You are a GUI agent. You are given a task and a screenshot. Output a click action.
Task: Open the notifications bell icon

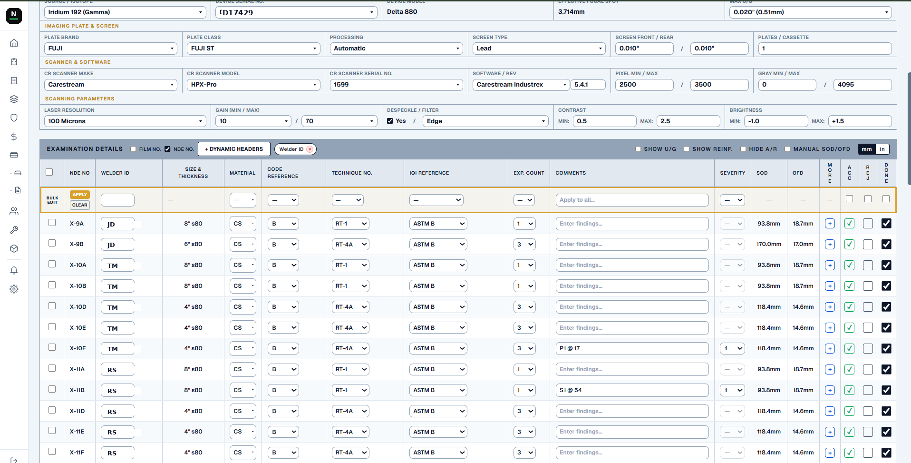[14, 270]
